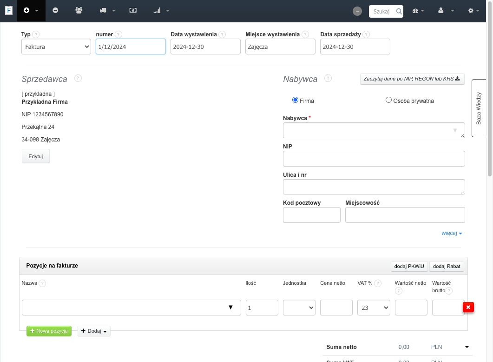Screen dimensions: 493x362
Task: Click the Ilość quantity field
Action: point(262,308)
